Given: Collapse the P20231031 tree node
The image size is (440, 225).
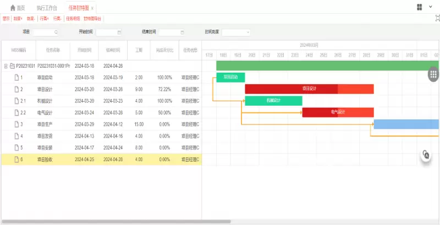Looking at the screenshot, I should (5, 65).
